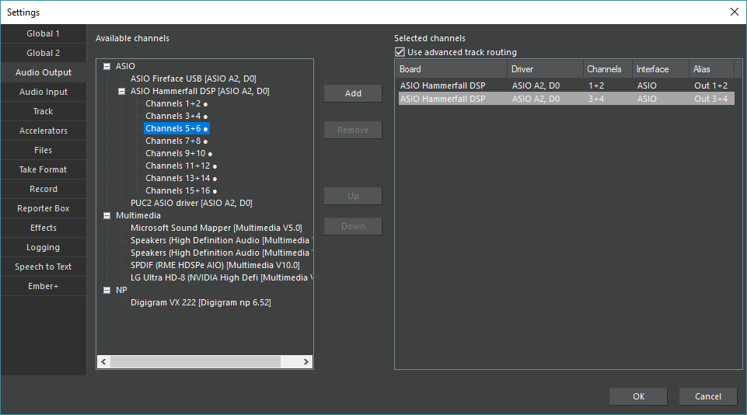Select ASIO Fireface USB device
Screen dimensions: 747x415
coord(193,78)
